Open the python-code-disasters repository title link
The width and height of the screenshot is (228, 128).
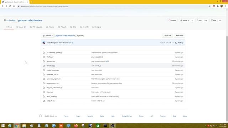pyautogui.click(x=30, y=21)
